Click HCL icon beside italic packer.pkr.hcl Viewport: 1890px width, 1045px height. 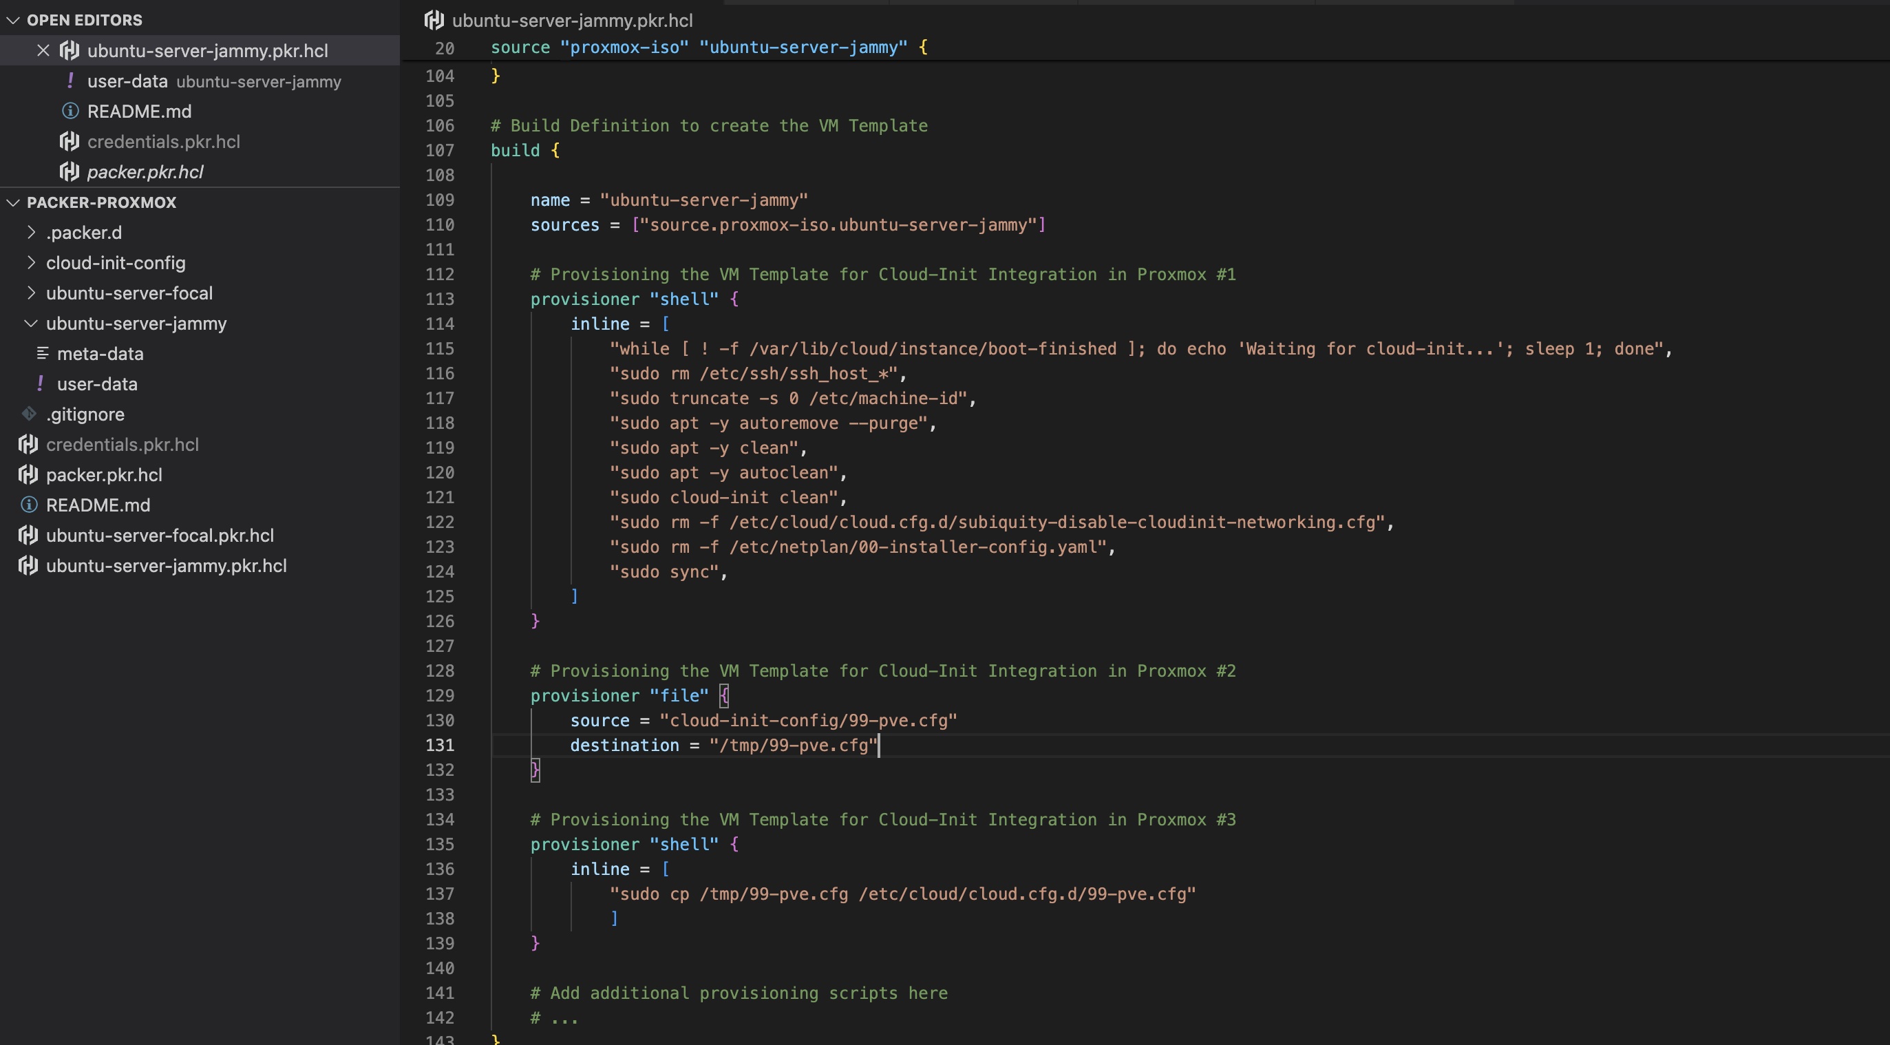point(70,171)
